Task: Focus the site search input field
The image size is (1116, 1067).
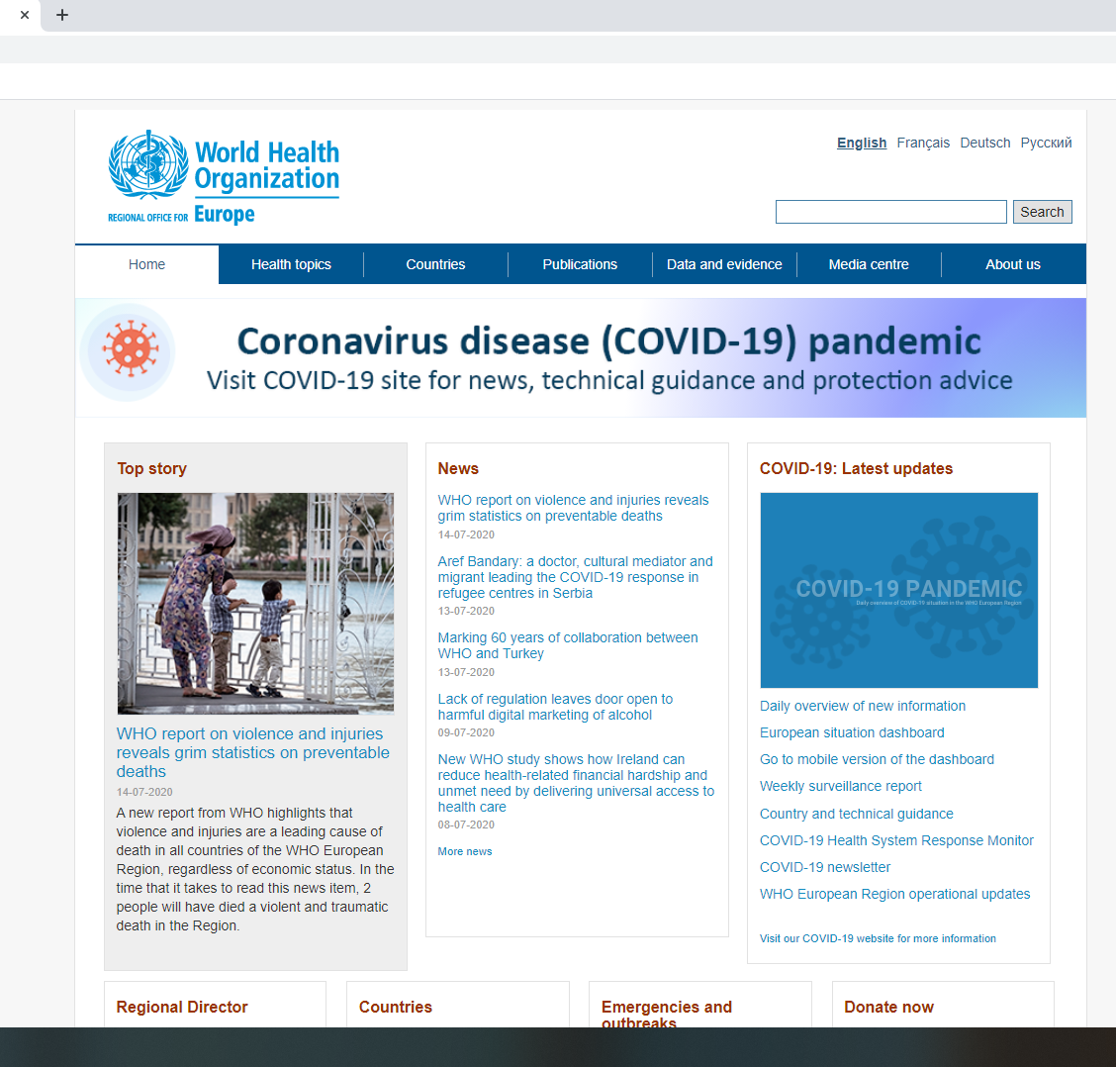Action: coord(891,212)
